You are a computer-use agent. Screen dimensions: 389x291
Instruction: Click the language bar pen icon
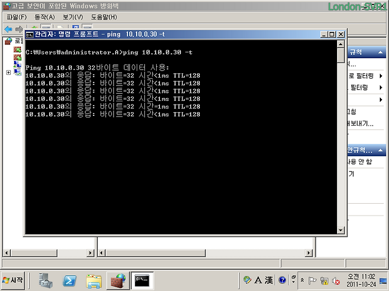(x=247, y=280)
